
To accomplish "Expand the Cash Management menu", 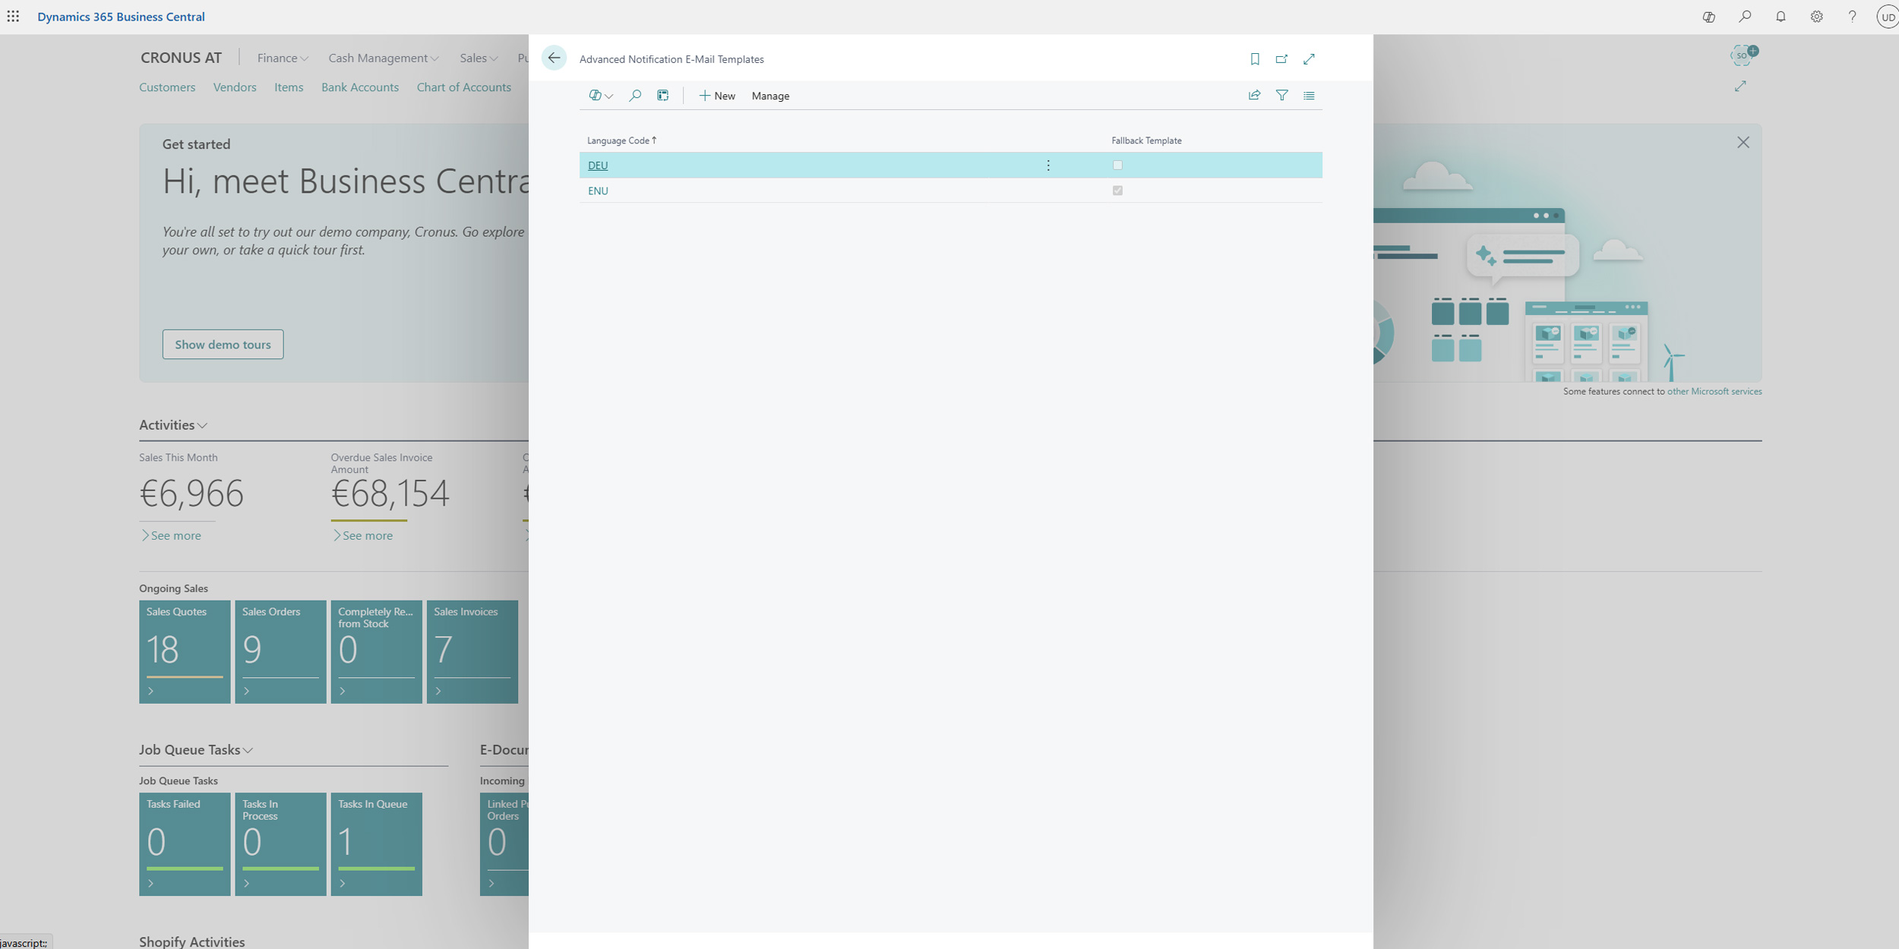I will tap(382, 58).
